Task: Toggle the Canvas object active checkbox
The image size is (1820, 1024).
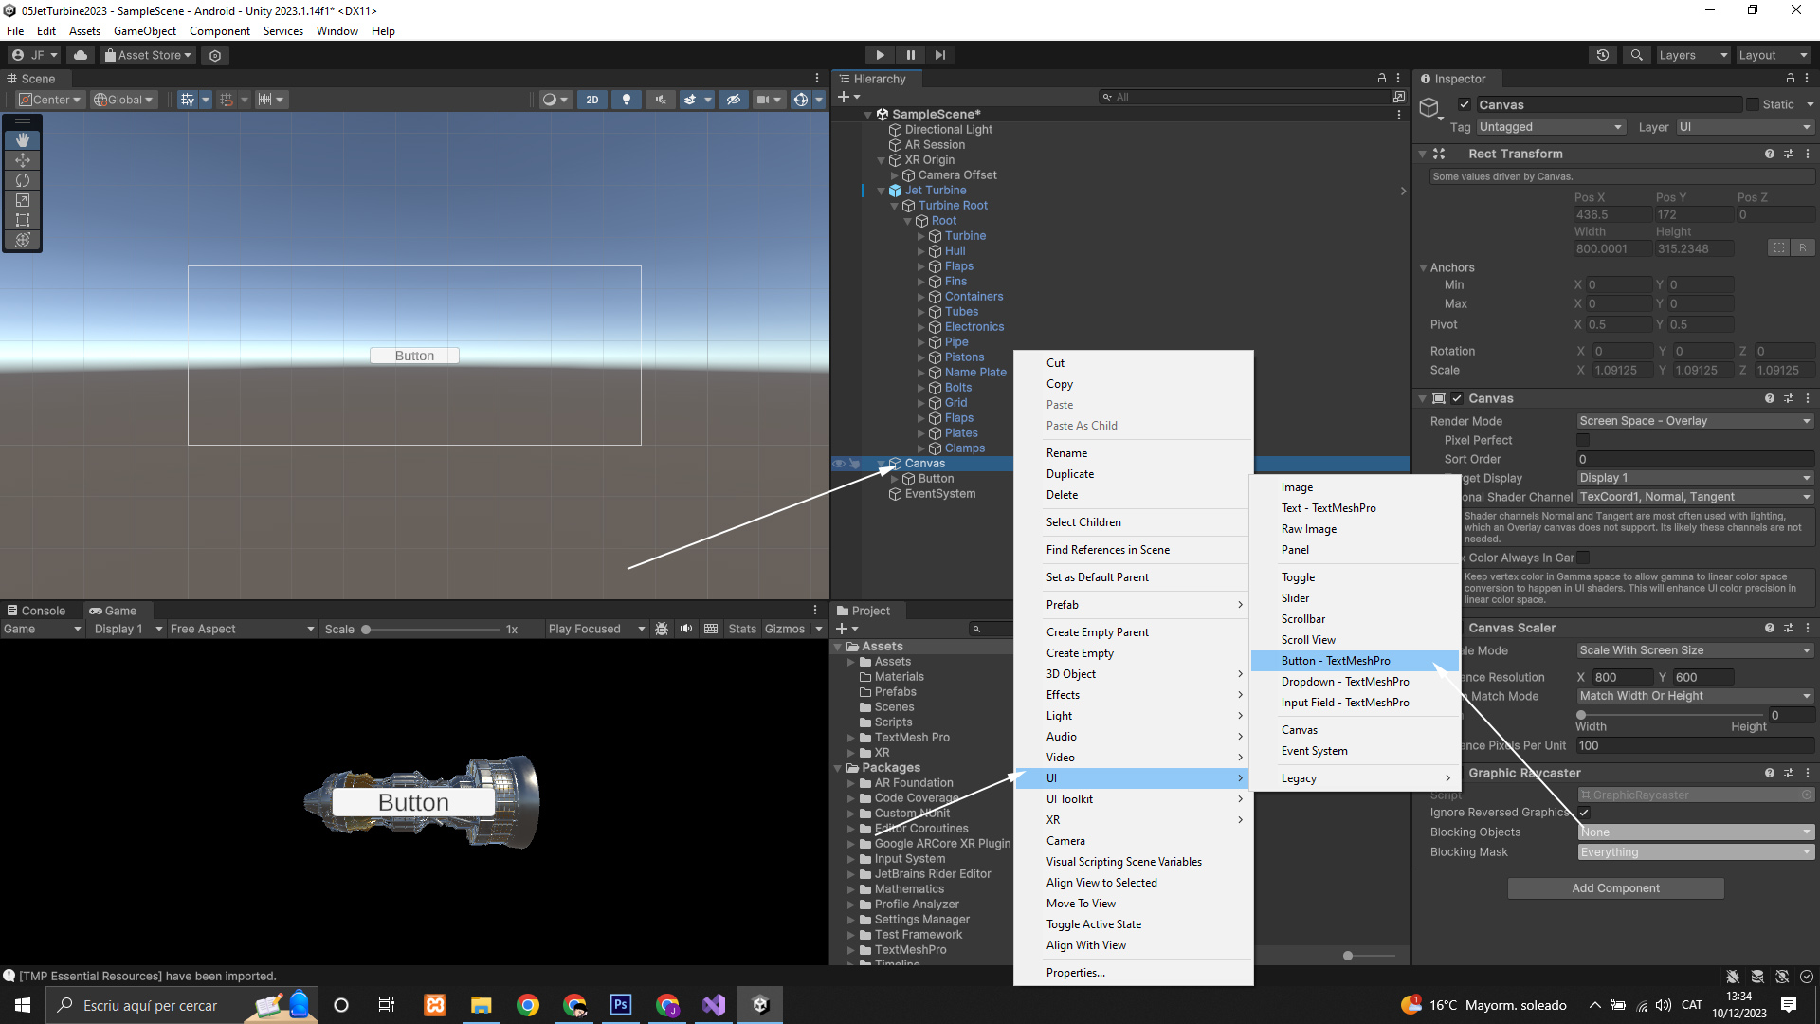Action: click(1465, 105)
